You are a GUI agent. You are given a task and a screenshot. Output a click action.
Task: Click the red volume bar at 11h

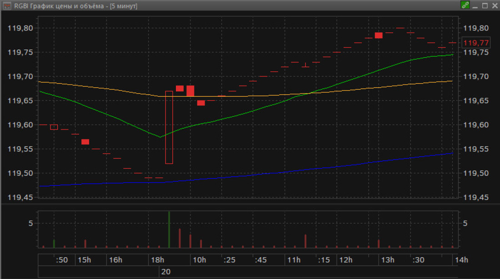pos(305,241)
